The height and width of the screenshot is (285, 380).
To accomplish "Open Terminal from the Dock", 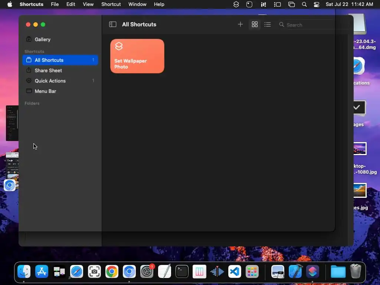I will pos(182,271).
